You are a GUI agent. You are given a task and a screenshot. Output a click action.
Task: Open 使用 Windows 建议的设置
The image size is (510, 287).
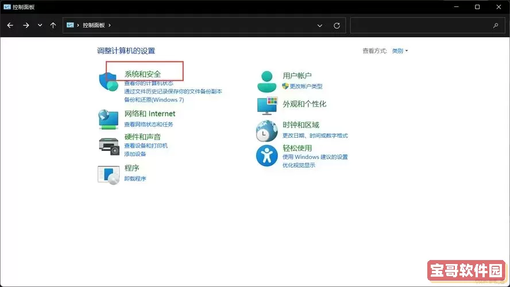(315, 157)
